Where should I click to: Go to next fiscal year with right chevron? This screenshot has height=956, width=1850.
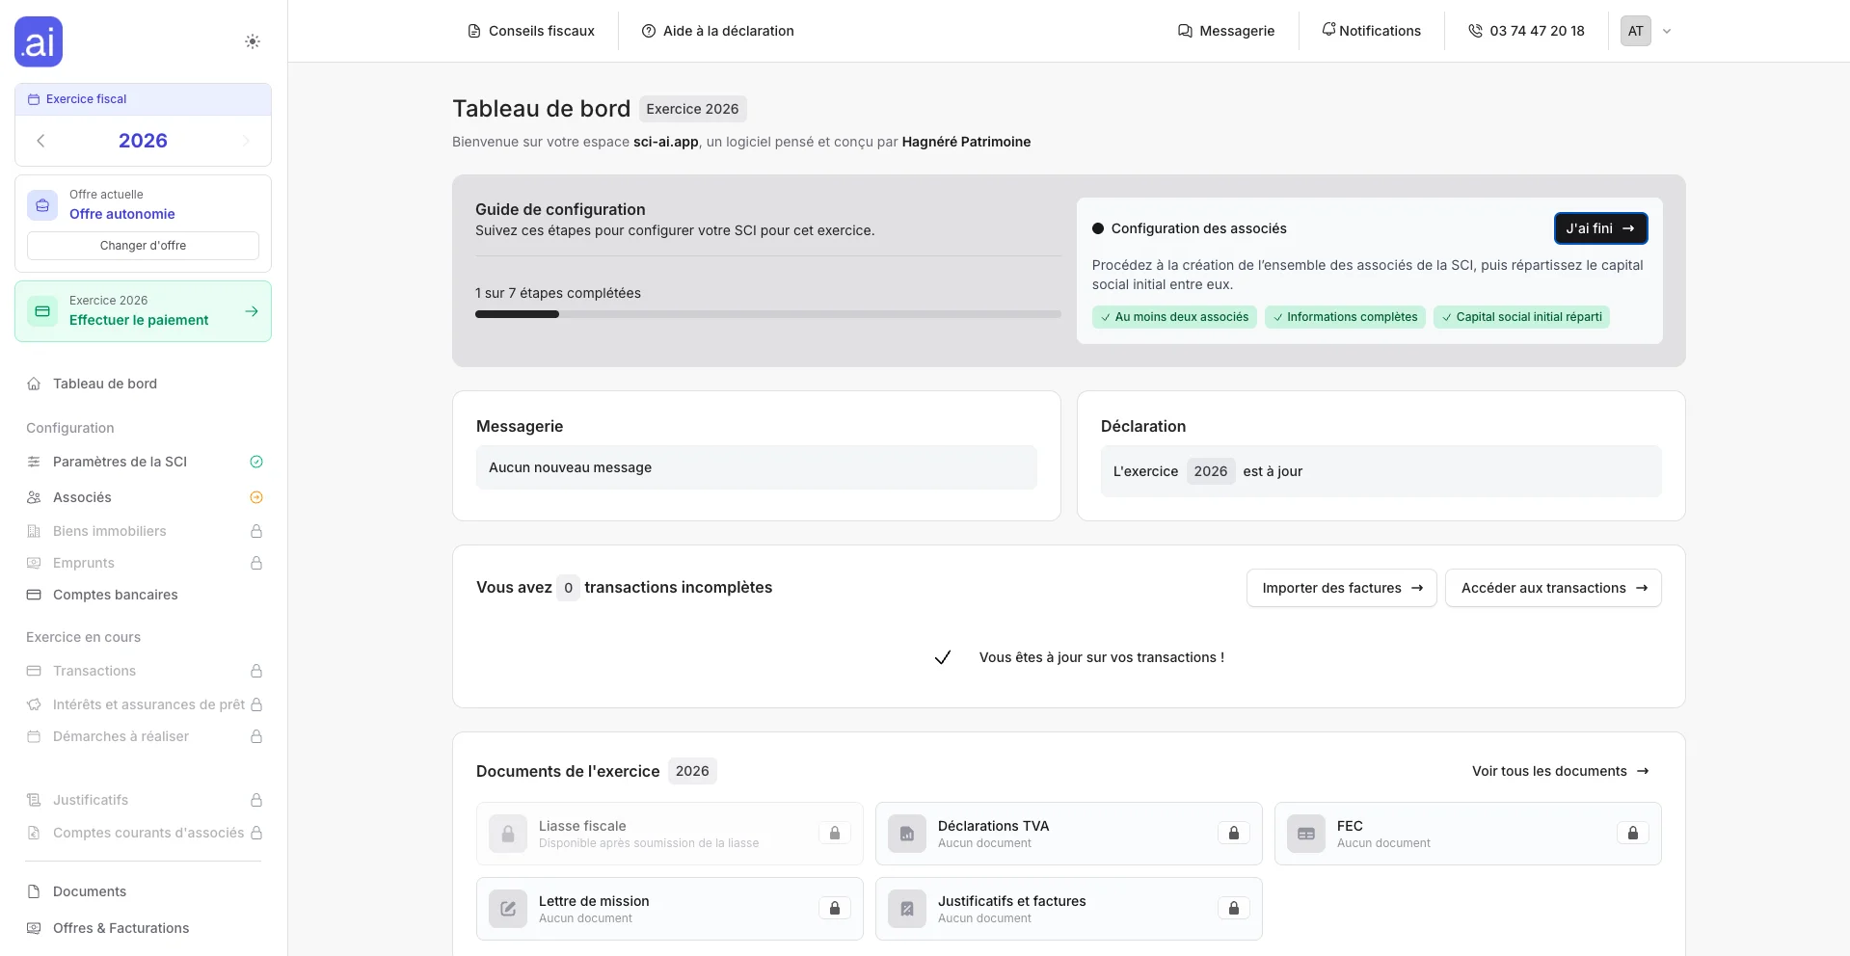pyautogui.click(x=246, y=141)
